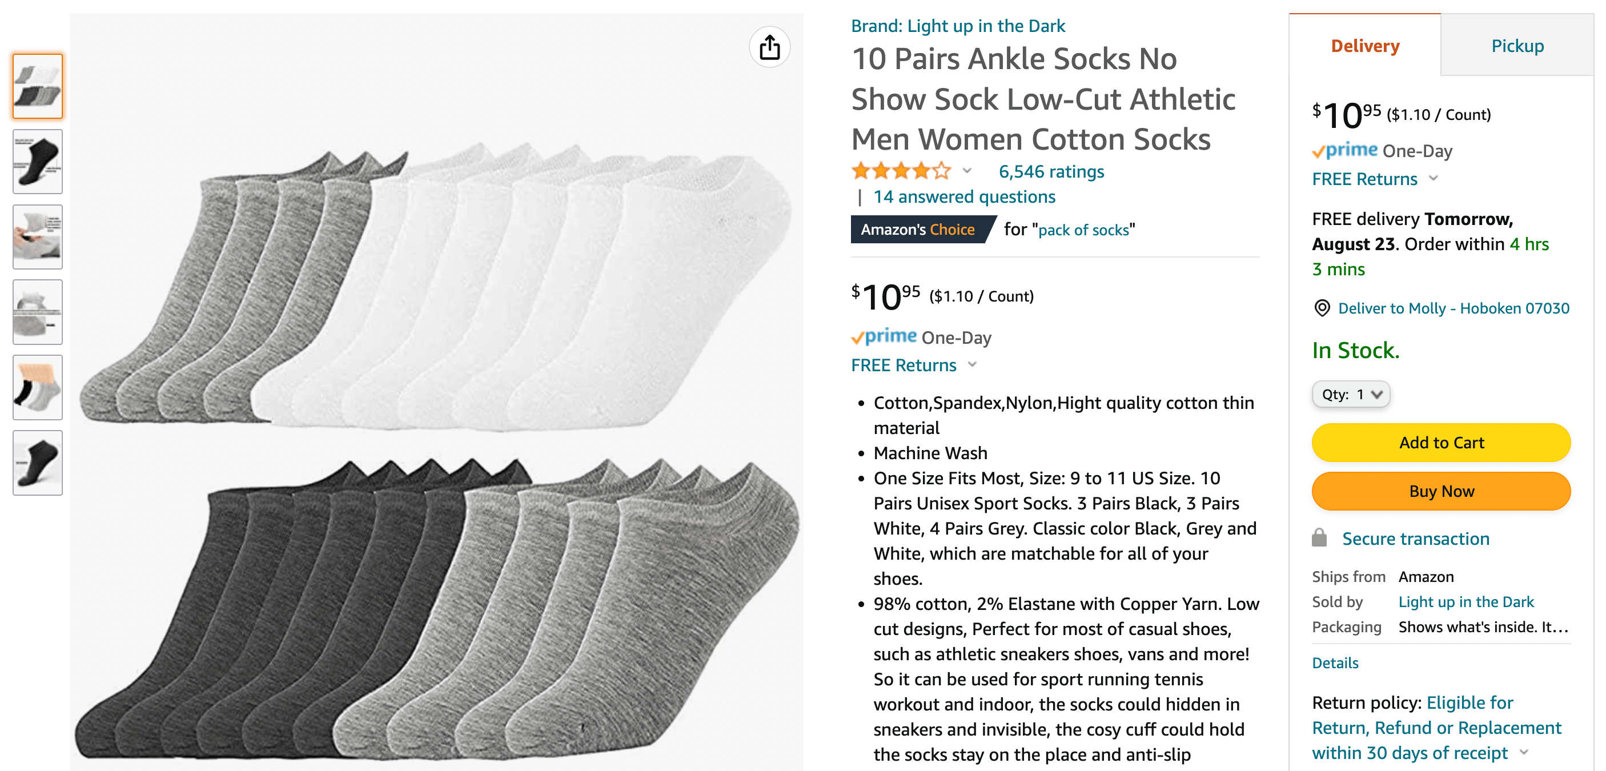Screen dimensions: 1606x771
Task: Expand FREE Returns details in buy box
Action: tap(1434, 179)
